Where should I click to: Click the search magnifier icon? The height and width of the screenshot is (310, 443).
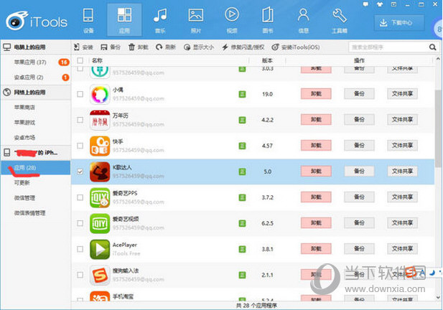click(432, 47)
